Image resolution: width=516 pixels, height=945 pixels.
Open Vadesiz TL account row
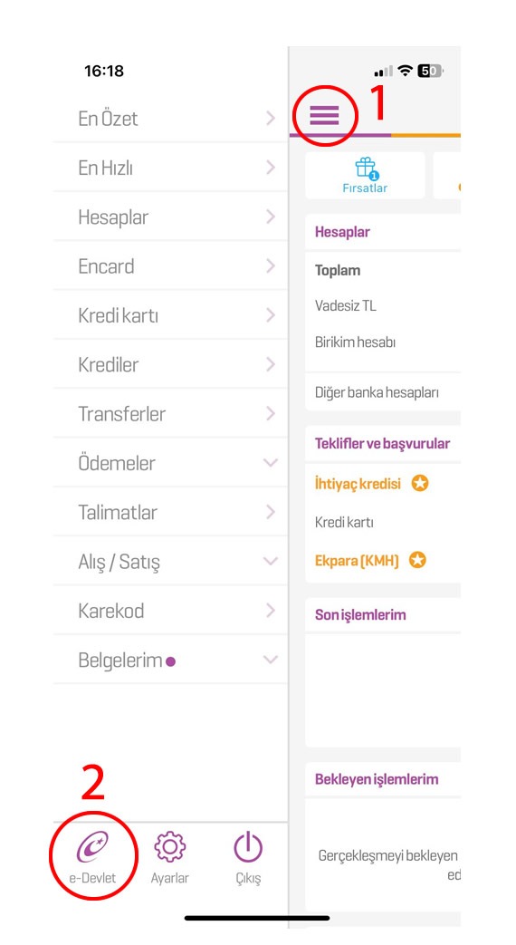pos(382,306)
